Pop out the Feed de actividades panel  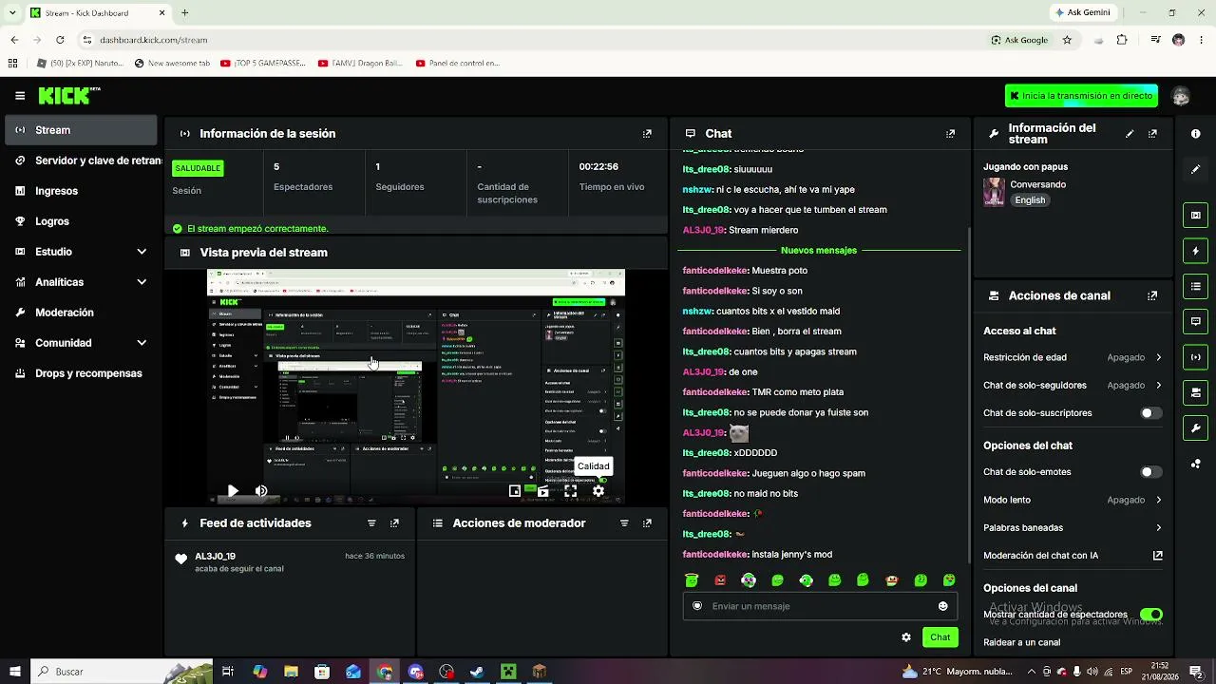pyautogui.click(x=394, y=523)
